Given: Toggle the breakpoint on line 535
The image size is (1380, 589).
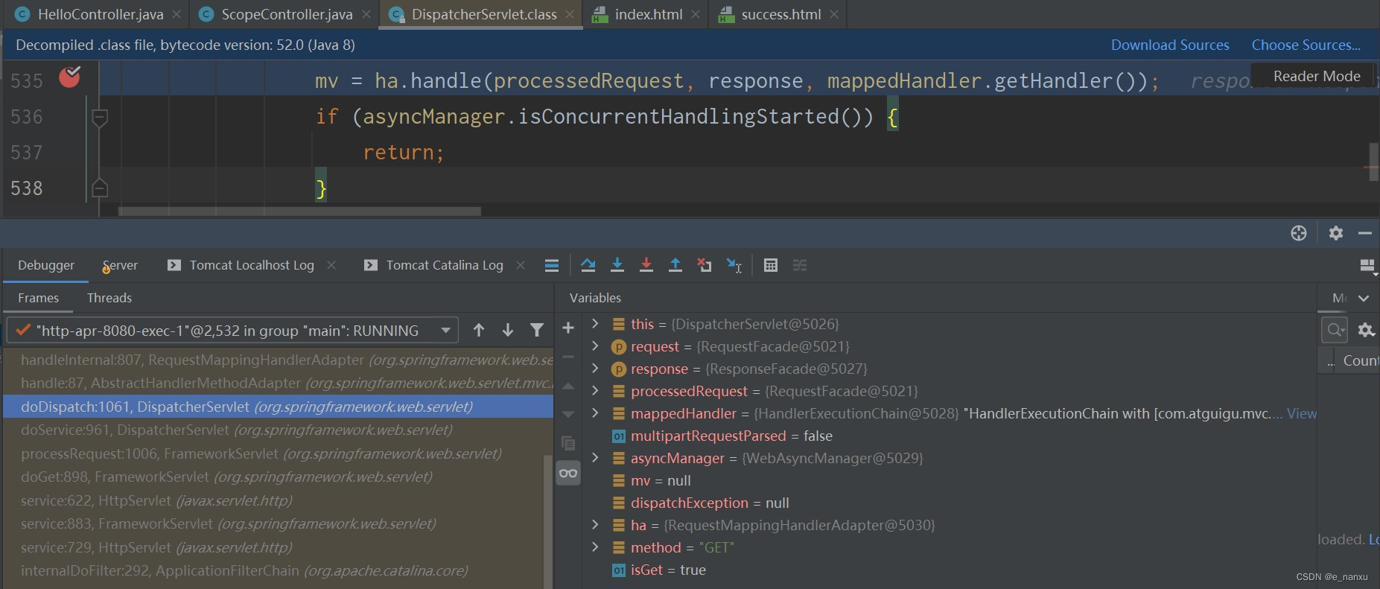Looking at the screenshot, I should coord(69,77).
